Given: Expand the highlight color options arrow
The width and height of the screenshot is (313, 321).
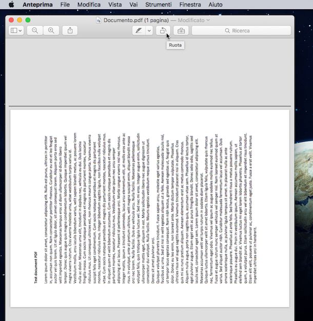Looking at the screenshot, I should point(149,30).
